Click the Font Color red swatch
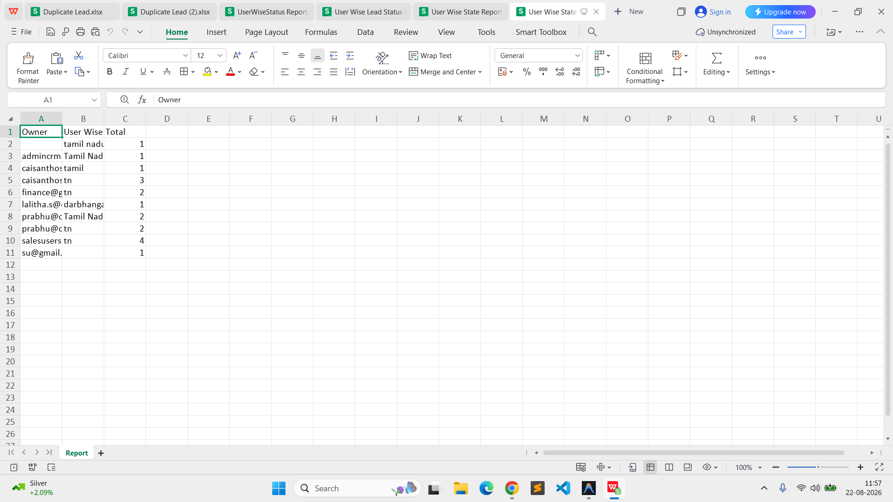 (x=230, y=72)
